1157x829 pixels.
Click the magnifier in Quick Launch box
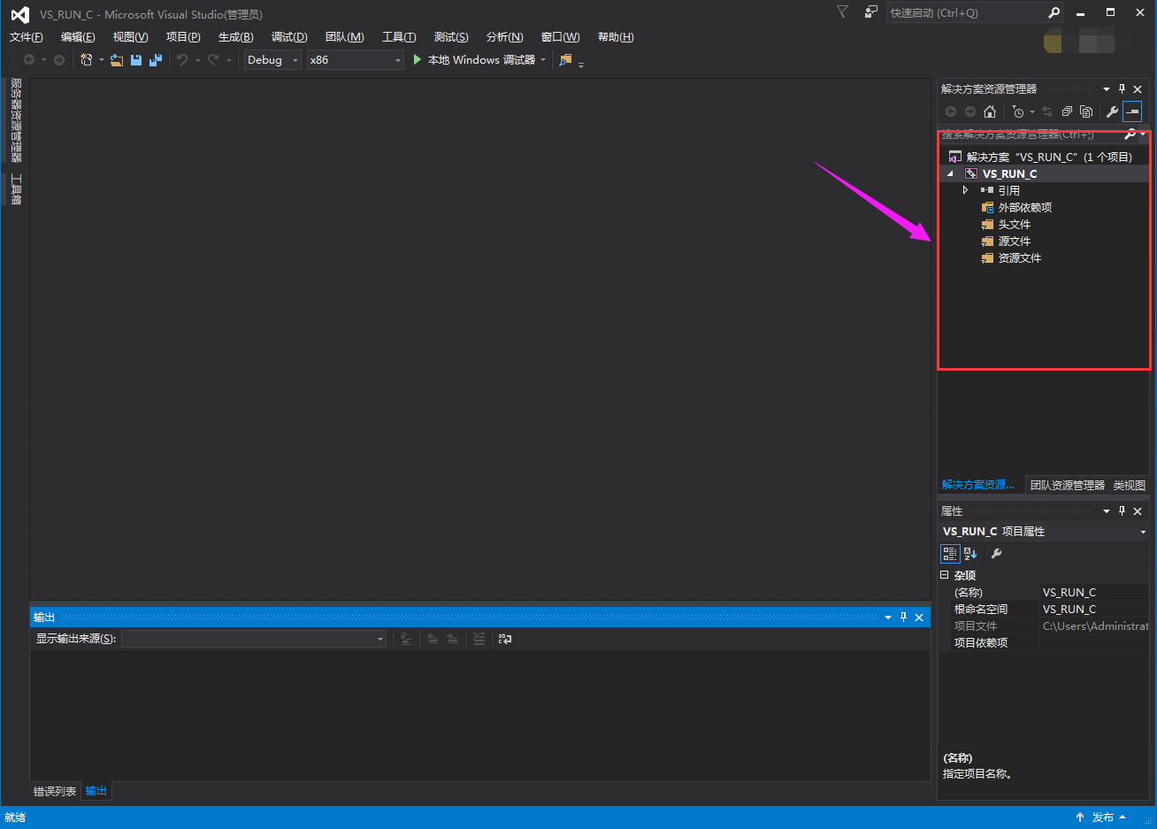coord(1054,13)
